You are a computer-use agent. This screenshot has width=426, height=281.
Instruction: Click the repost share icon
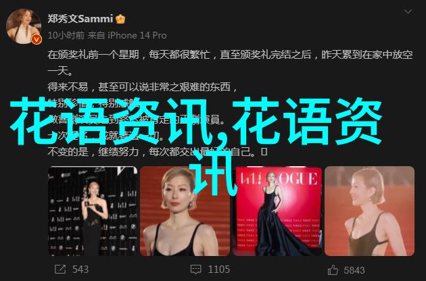pos(60,270)
